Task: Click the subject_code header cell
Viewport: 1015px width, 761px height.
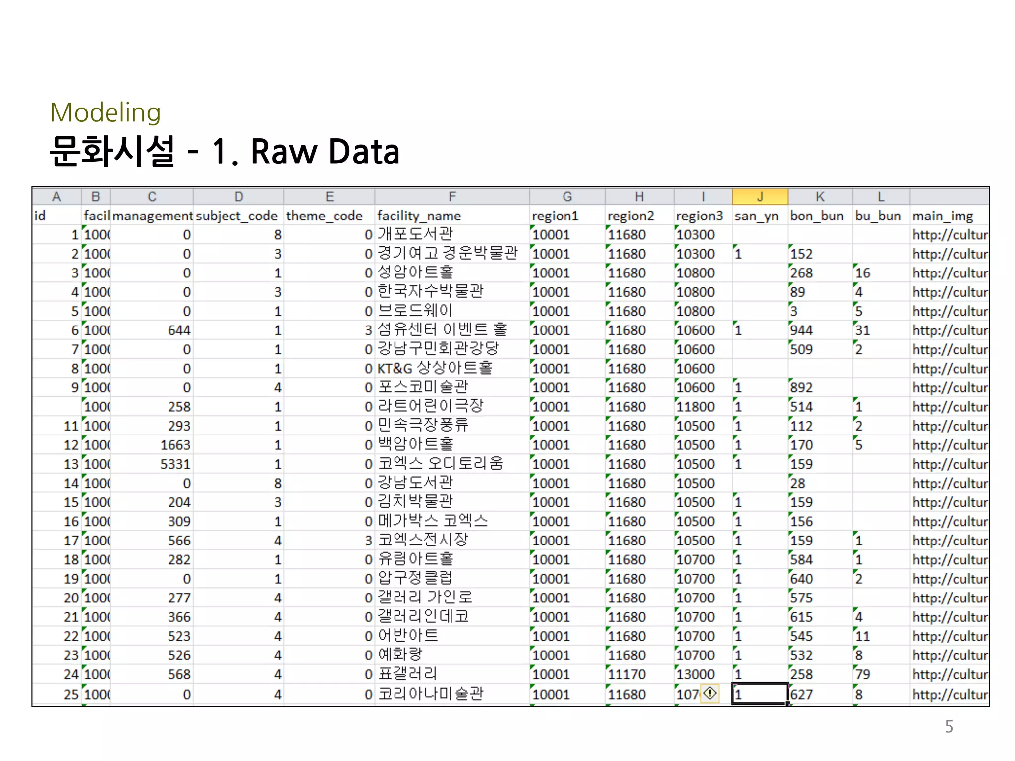Action: pyautogui.click(x=237, y=216)
